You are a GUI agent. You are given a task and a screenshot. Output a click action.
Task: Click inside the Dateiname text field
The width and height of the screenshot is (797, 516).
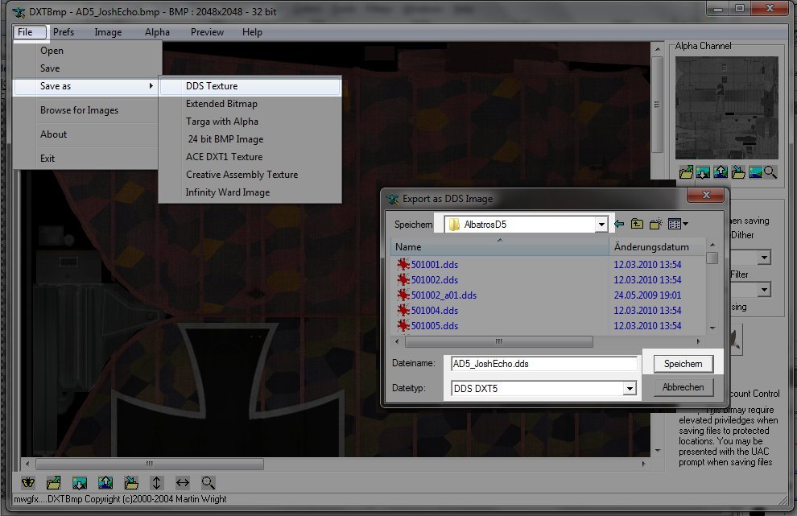pyautogui.click(x=543, y=364)
